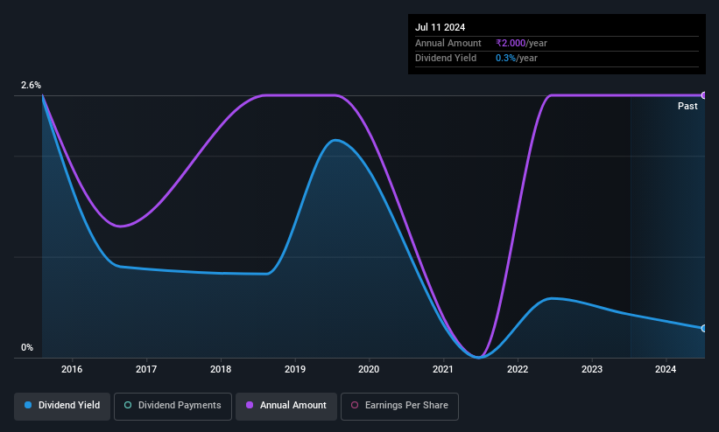Click the 2021 x-axis label
Image resolution: width=719 pixels, height=432 pixels.
(x=443, y=369)
